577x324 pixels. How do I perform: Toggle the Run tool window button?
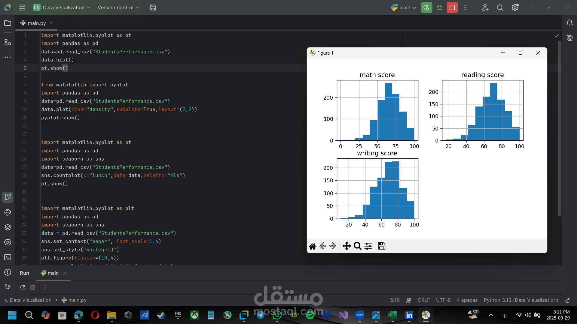tap(8, 197)
